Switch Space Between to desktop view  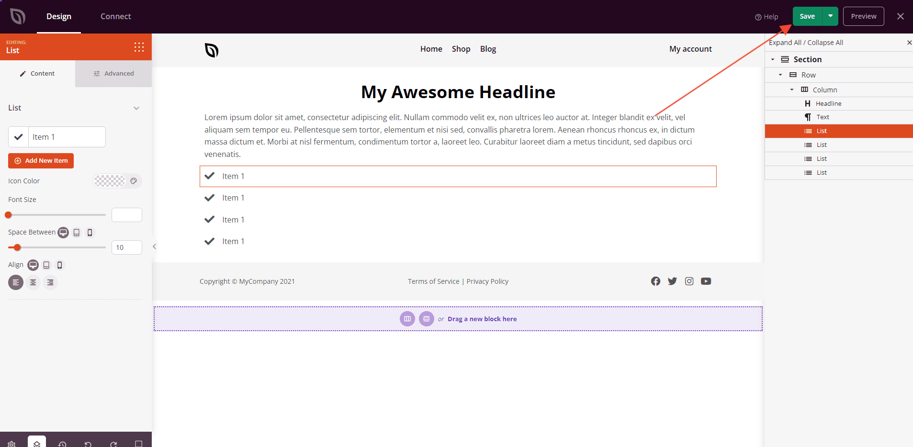63,233
